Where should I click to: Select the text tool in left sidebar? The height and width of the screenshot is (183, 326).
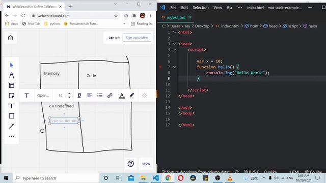[11, 106]
